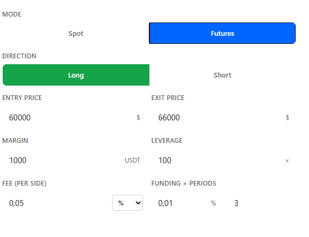Choose Short direction
The height and width of the screenshot is (237, 309).
point(223,75)
